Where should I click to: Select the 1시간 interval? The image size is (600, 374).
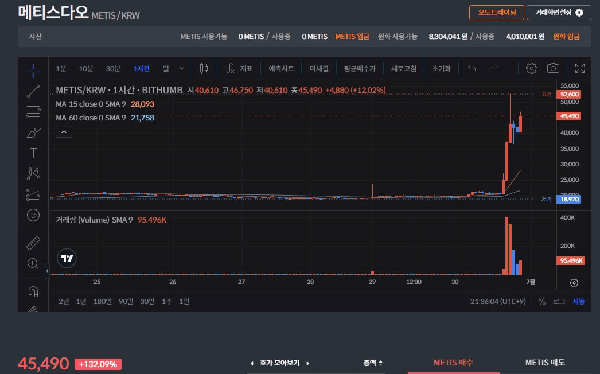(x=141, y=68)
